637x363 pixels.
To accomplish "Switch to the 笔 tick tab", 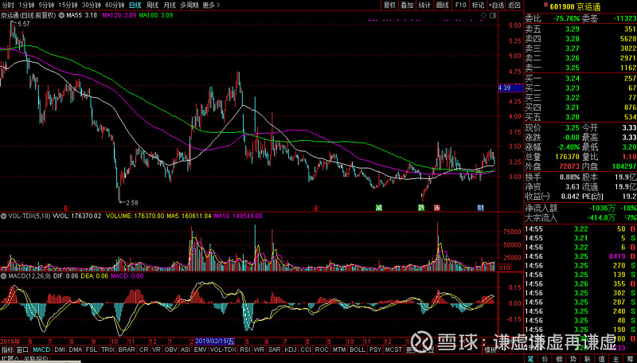I will (x=530, y=359).
